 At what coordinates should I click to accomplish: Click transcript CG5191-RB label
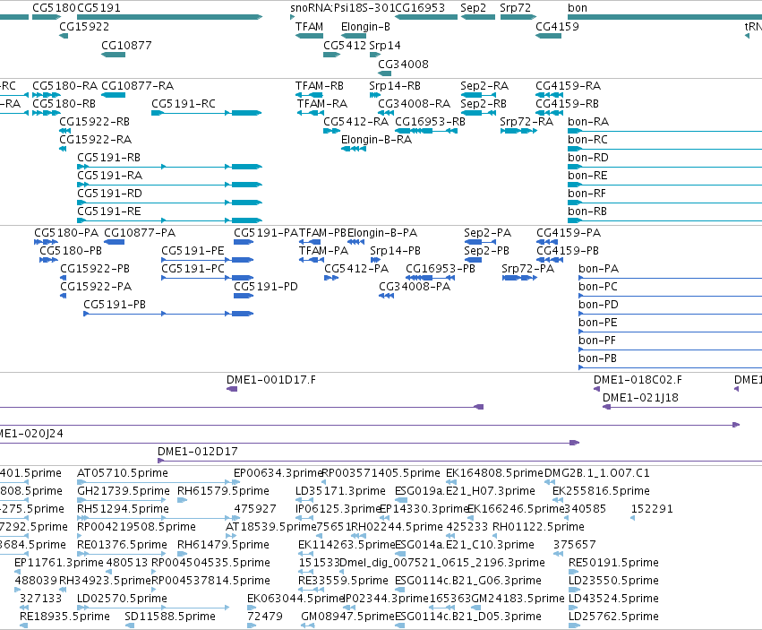point(108,158)
